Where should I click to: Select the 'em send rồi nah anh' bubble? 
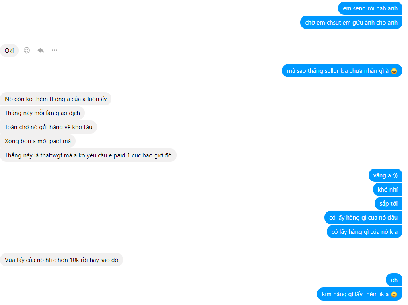click(x=370, y=8)
